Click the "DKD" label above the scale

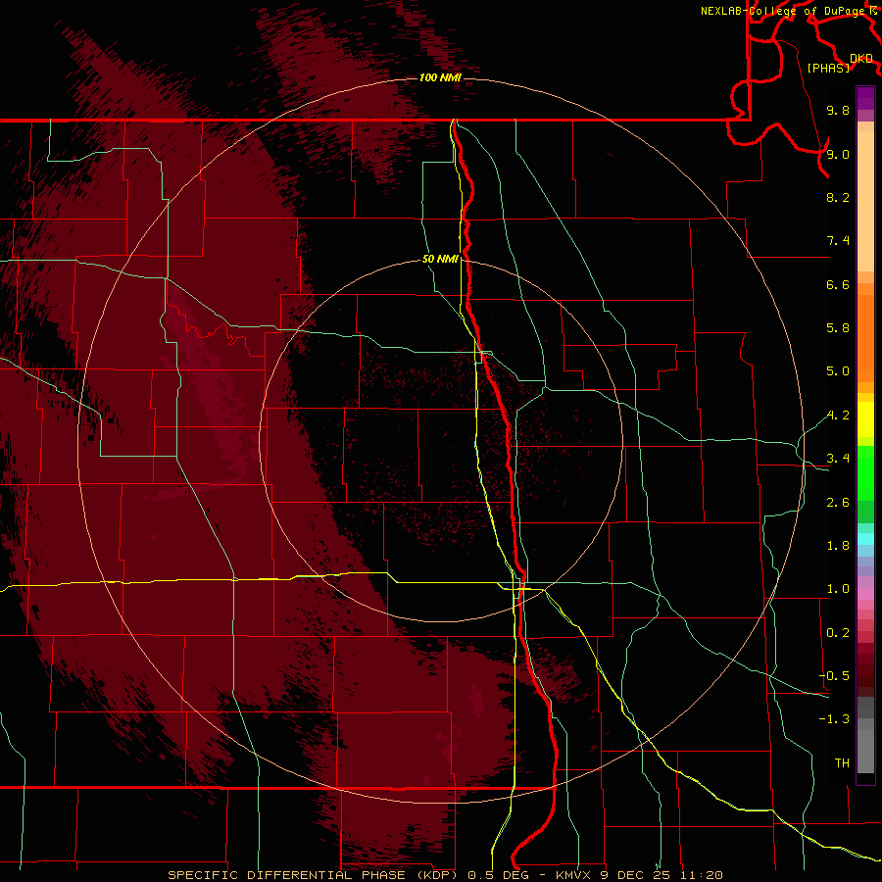click(x=861, y=59)
